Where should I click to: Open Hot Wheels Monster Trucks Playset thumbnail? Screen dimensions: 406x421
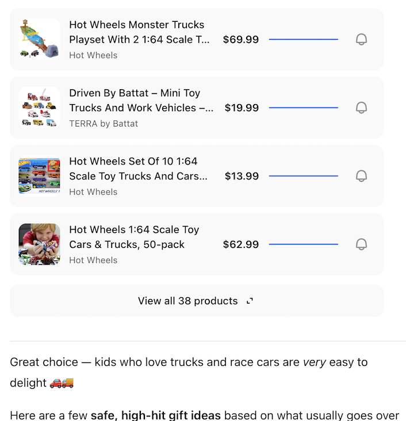[x=39, y=39]
